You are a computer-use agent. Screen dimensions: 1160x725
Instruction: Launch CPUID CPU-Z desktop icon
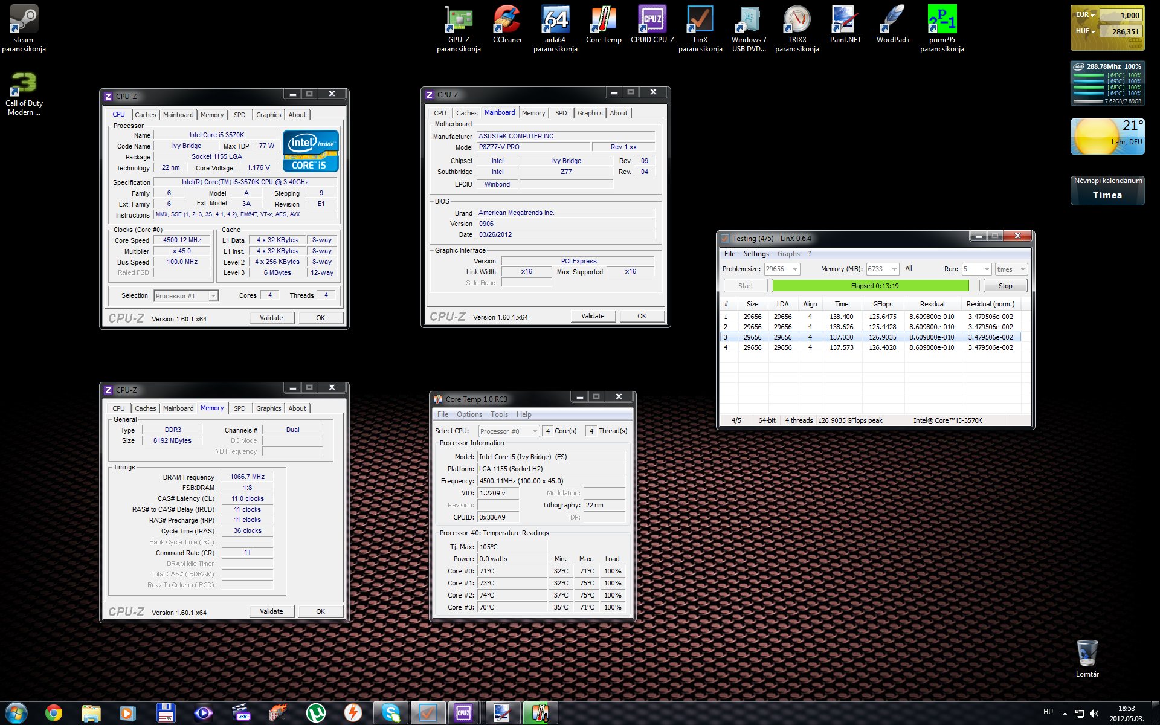(x=652, y=25)
